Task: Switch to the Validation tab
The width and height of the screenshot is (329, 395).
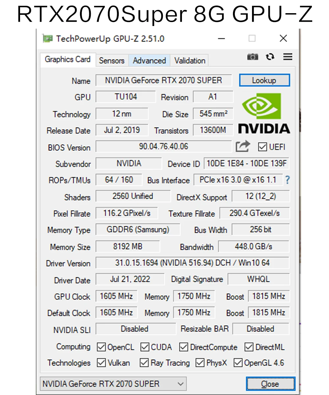Action: click(x=190, y=61)
